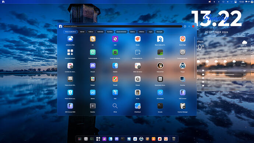Open Centro de ajuda lifebuoy app

(93, 52)
